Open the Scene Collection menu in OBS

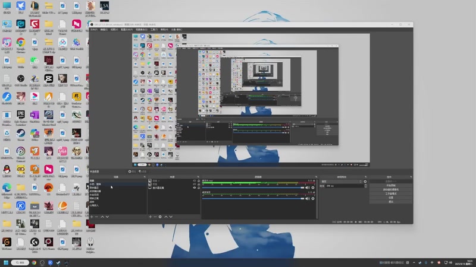[141, 30]
